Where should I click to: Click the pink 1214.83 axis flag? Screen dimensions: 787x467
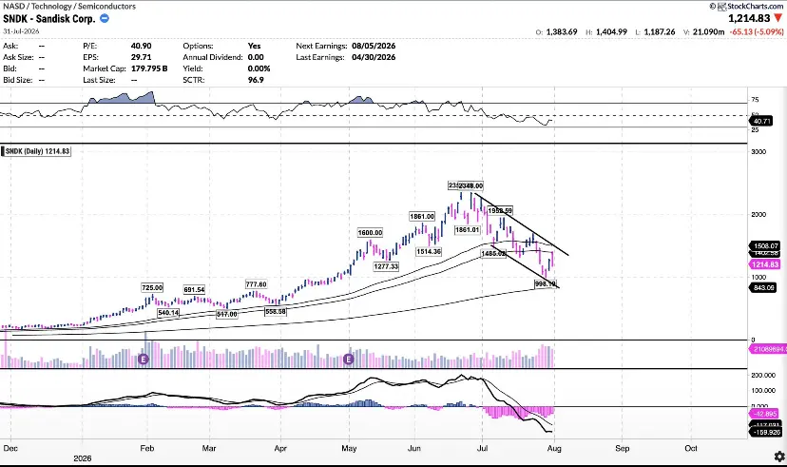(764, 264)
